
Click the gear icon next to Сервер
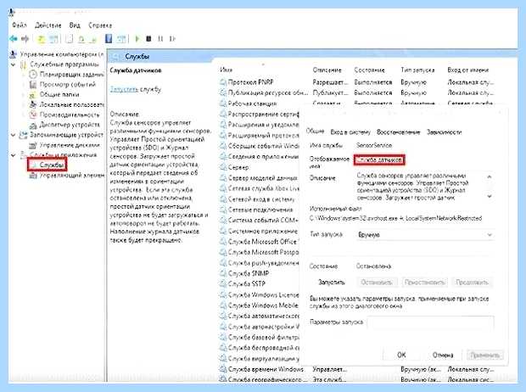pos(223,167)
